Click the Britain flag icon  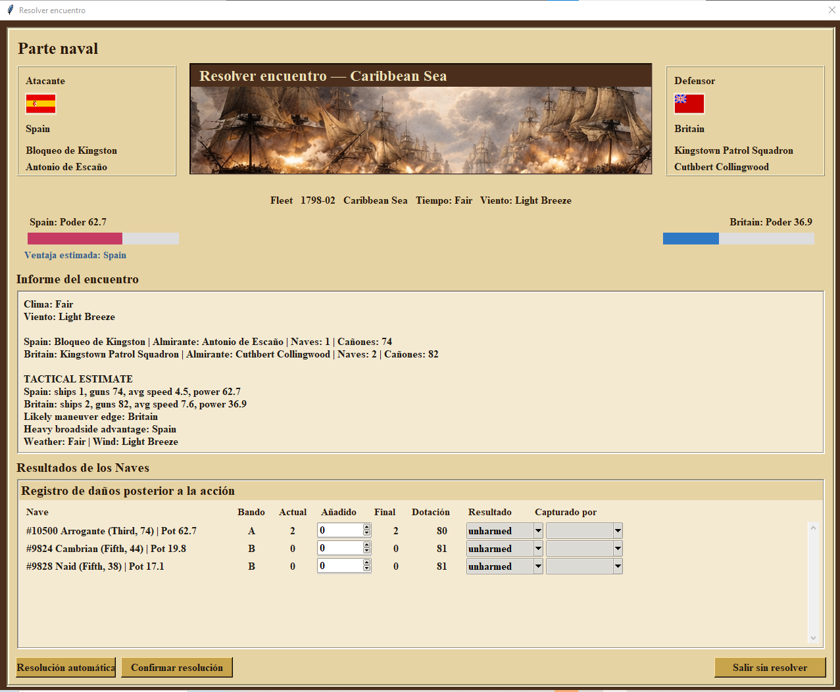coord(689,104)
